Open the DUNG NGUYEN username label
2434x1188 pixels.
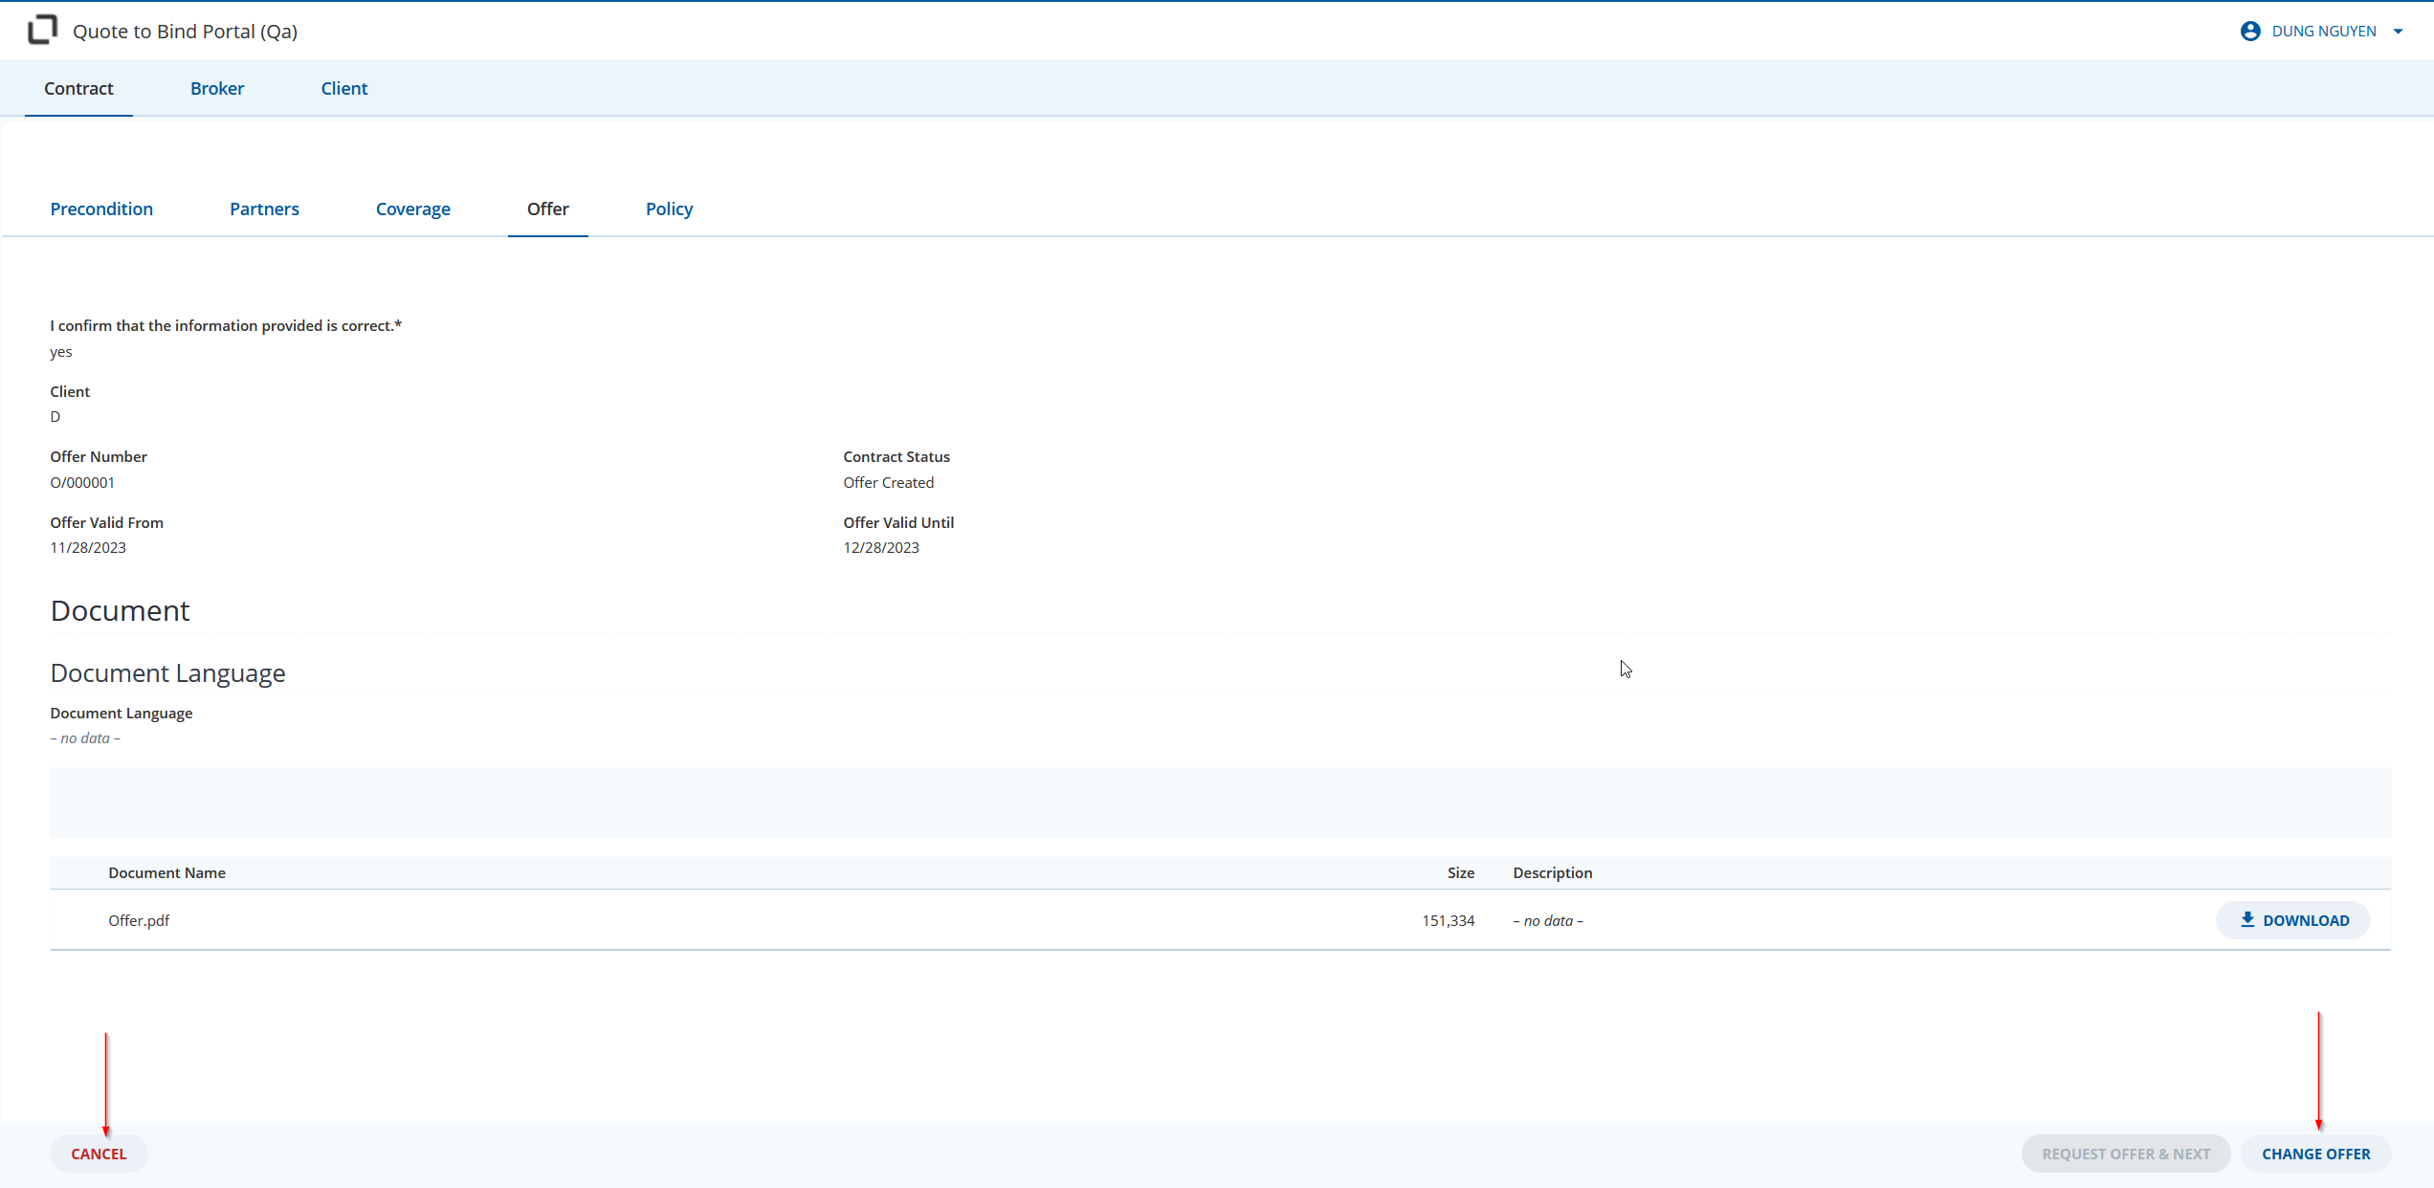pos(2324,32)
